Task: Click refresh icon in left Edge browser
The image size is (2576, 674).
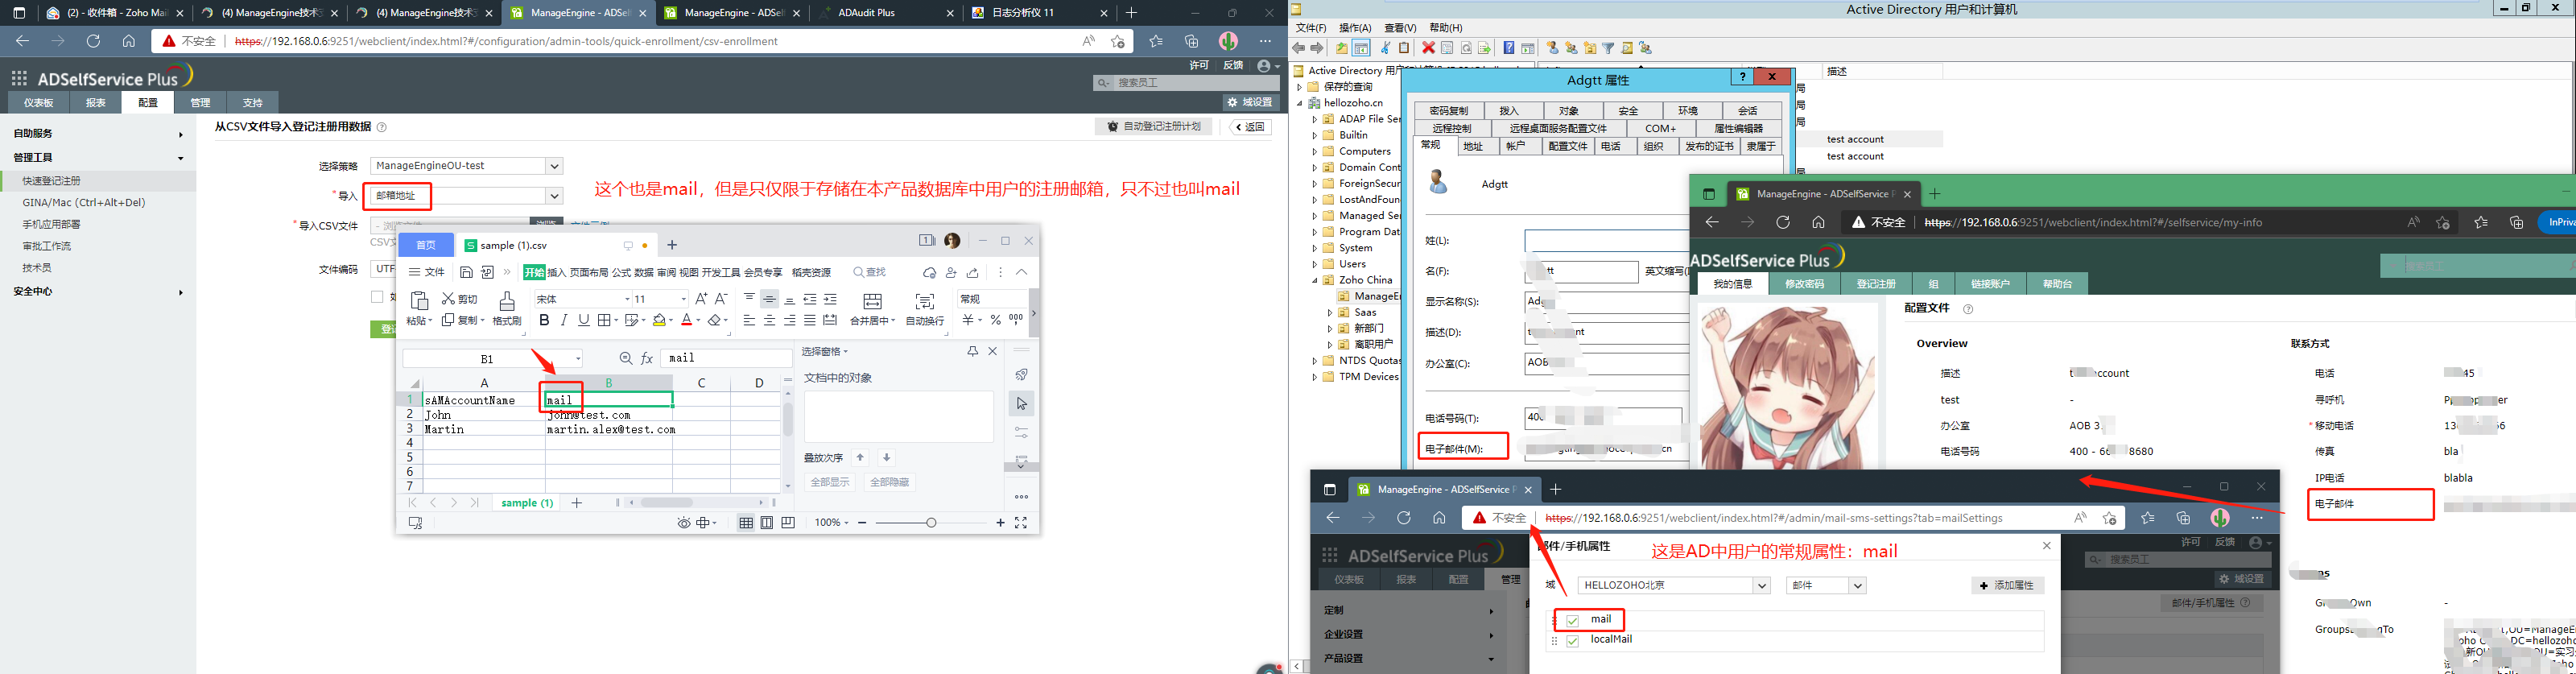Action: [x=93, y=41]
